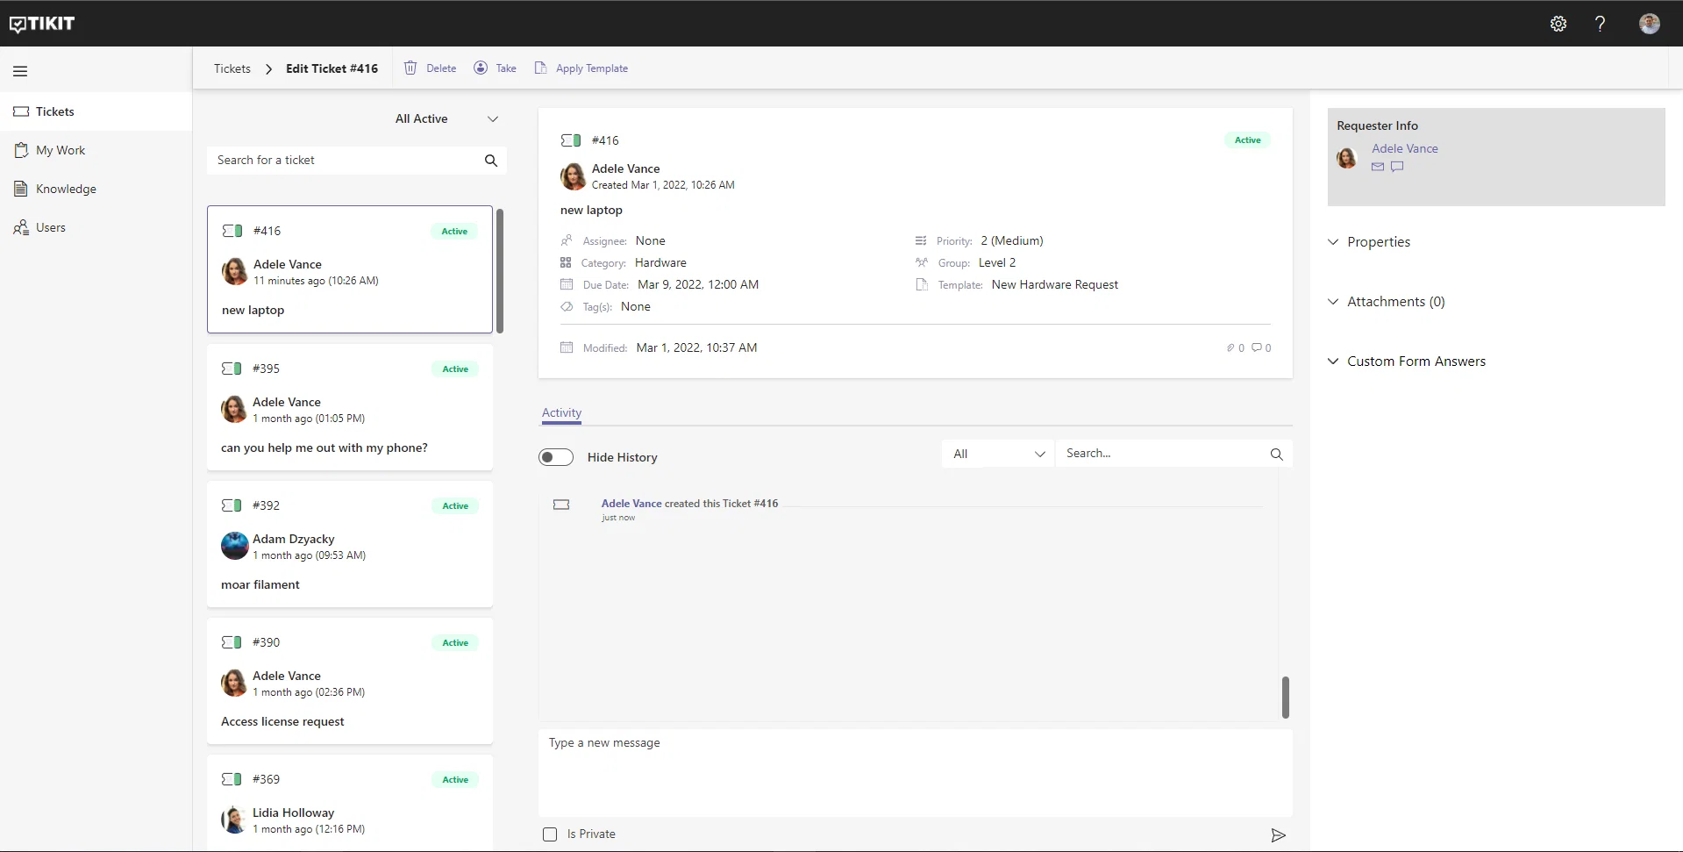
Task: Open the All Active filter dropdown
Action: pos(446,118)
